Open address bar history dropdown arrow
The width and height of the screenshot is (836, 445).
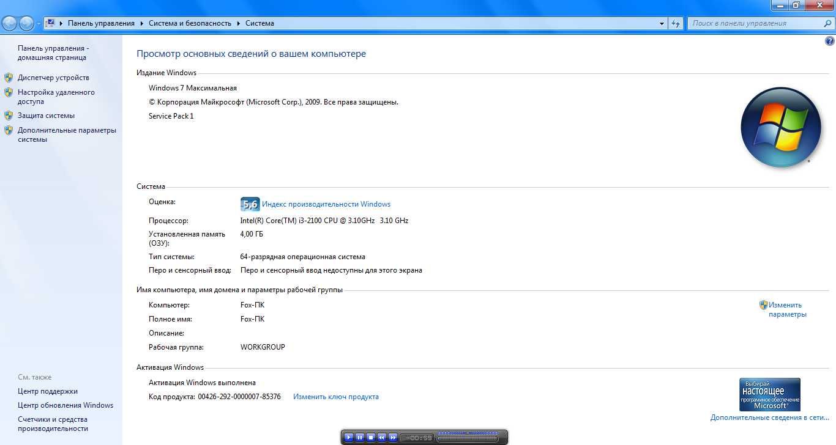coord(662,24)
